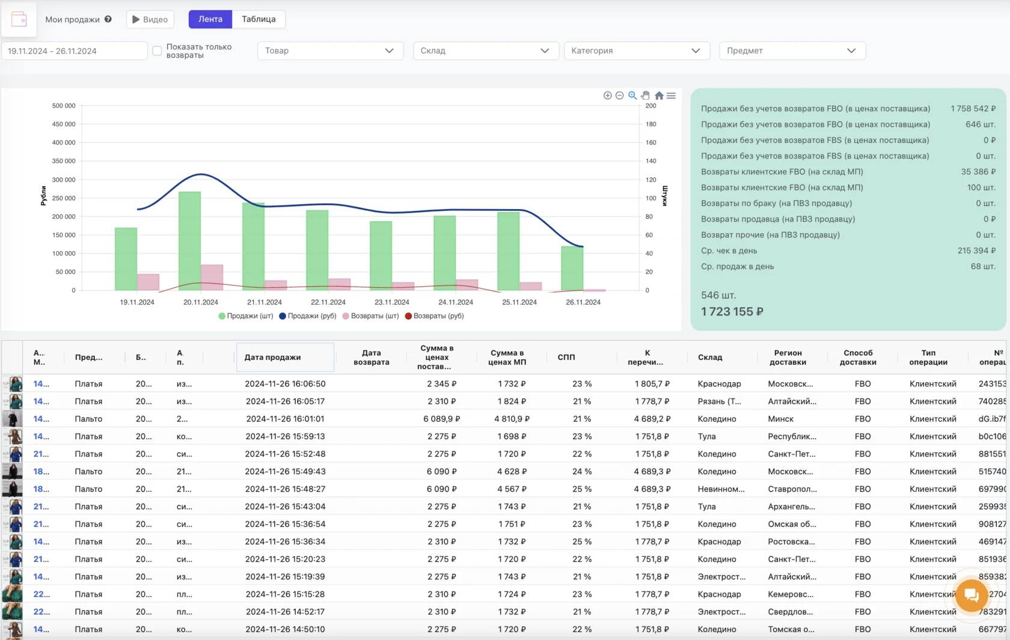Click the chart zoom in icon

point(607,96)
